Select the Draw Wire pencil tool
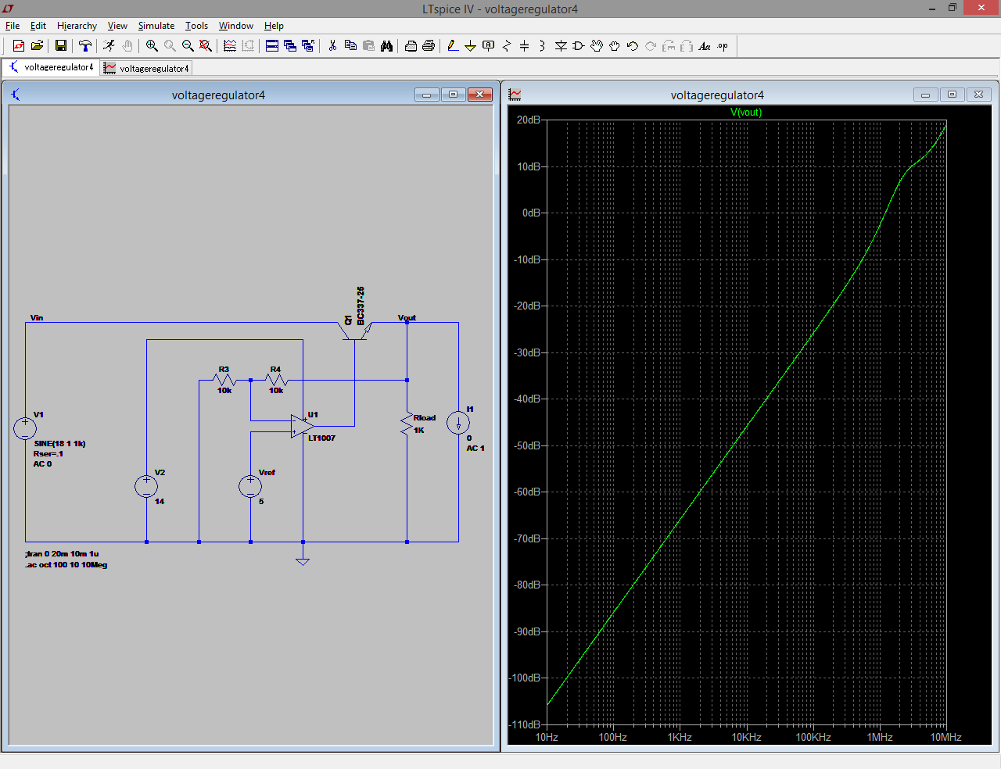 [453, 46]
